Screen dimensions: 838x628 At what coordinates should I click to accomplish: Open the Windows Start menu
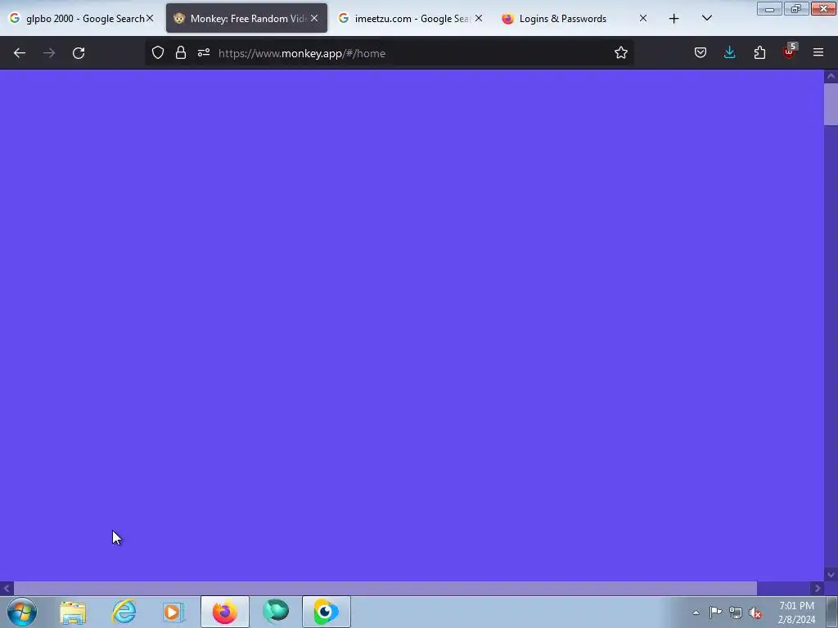pos(22,612)
